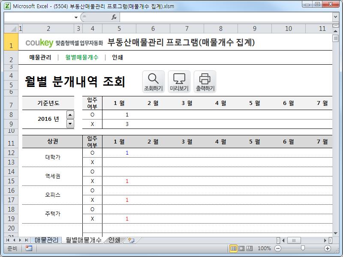Click the 2016 년 year cell
The width and height of the screenshot is (343, 257).
pos(48,119)
